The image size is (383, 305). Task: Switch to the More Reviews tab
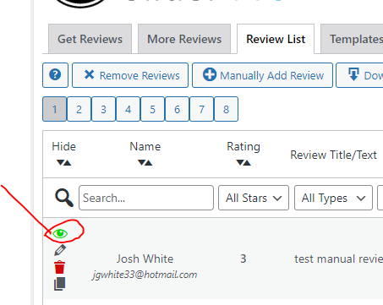pyautogui.click(x=184, y=39)
